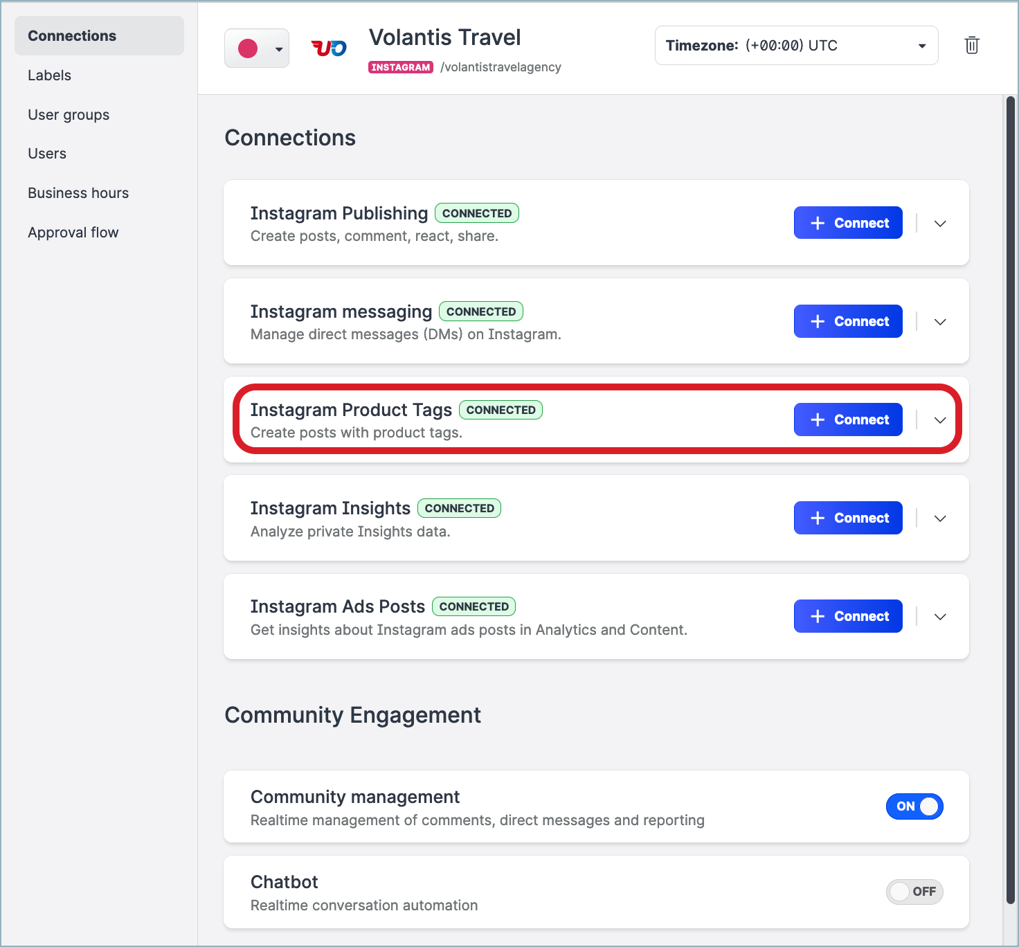Image resolution: width=1019 pixels, height=947 pixels.
Task: Go to Business hours settings
Action: pos(78,193)
